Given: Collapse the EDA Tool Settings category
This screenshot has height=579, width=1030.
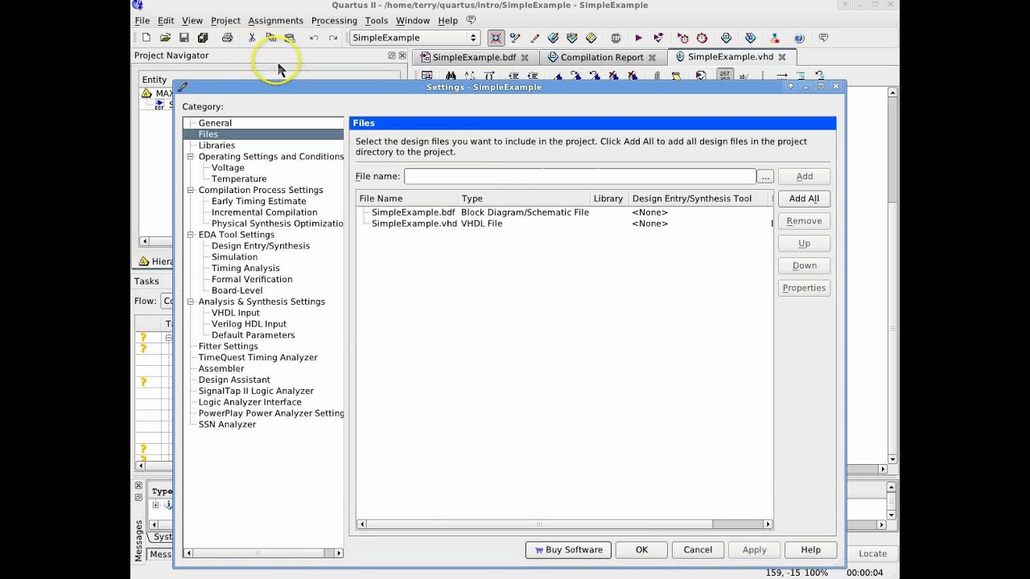Looking at the screenshot, I should [x=191, y=235].
